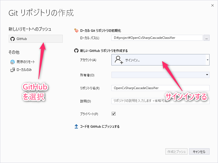Toggle the プライベート checkbox
The image size is (218, 163).
coord(114,114)
